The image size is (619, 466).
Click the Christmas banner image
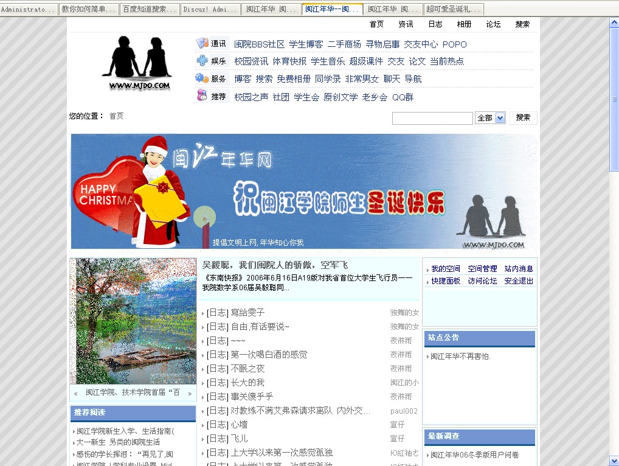click(x=304, y=192)
